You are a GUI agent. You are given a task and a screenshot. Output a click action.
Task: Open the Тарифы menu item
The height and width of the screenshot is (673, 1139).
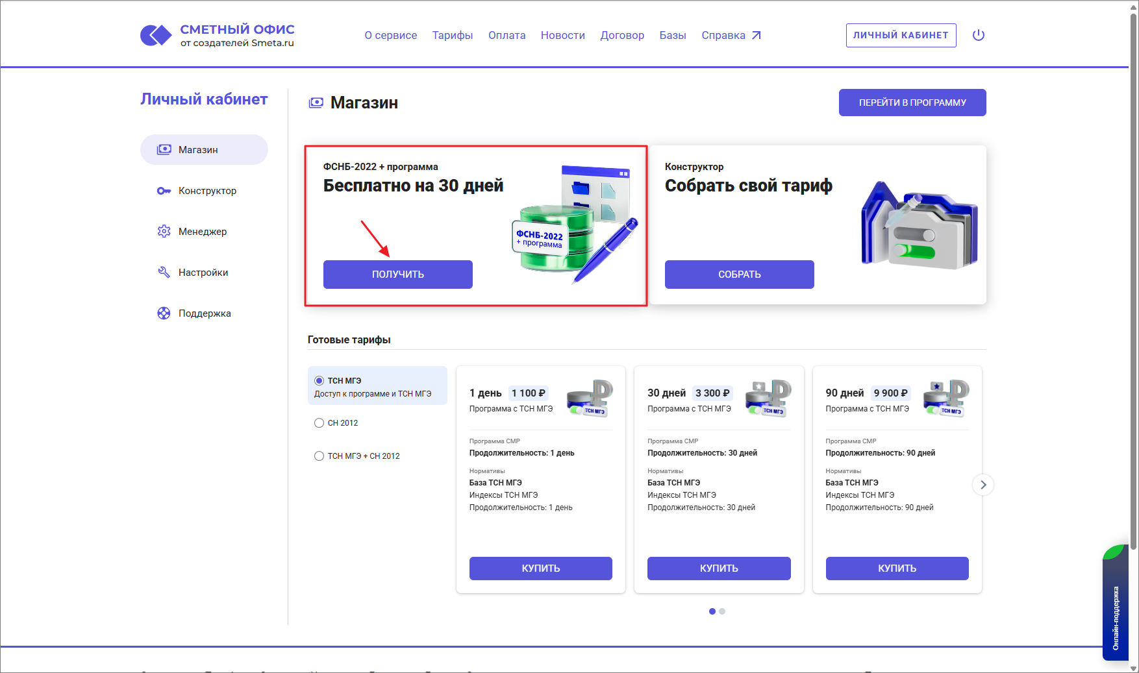point(453,35)
